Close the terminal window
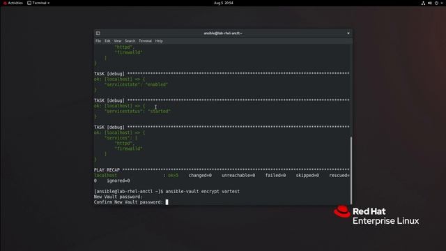This screenshot has height=251, width=446. [348, 33]
